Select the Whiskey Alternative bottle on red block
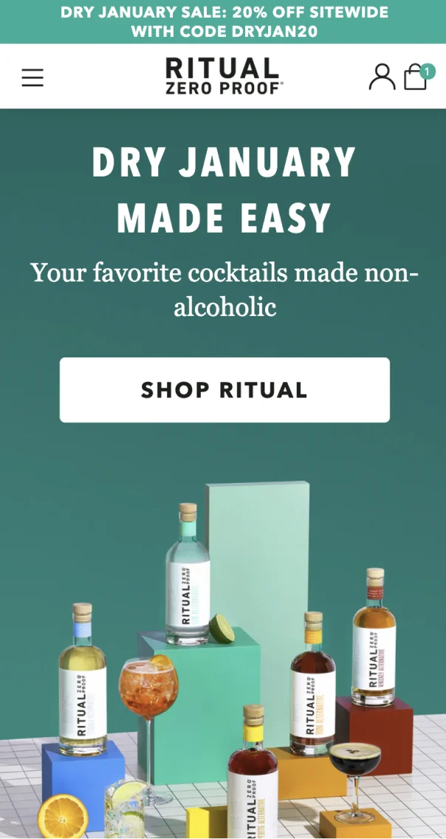Image resolution: width=446 pixels, height=839 pixels. point(374,637)
